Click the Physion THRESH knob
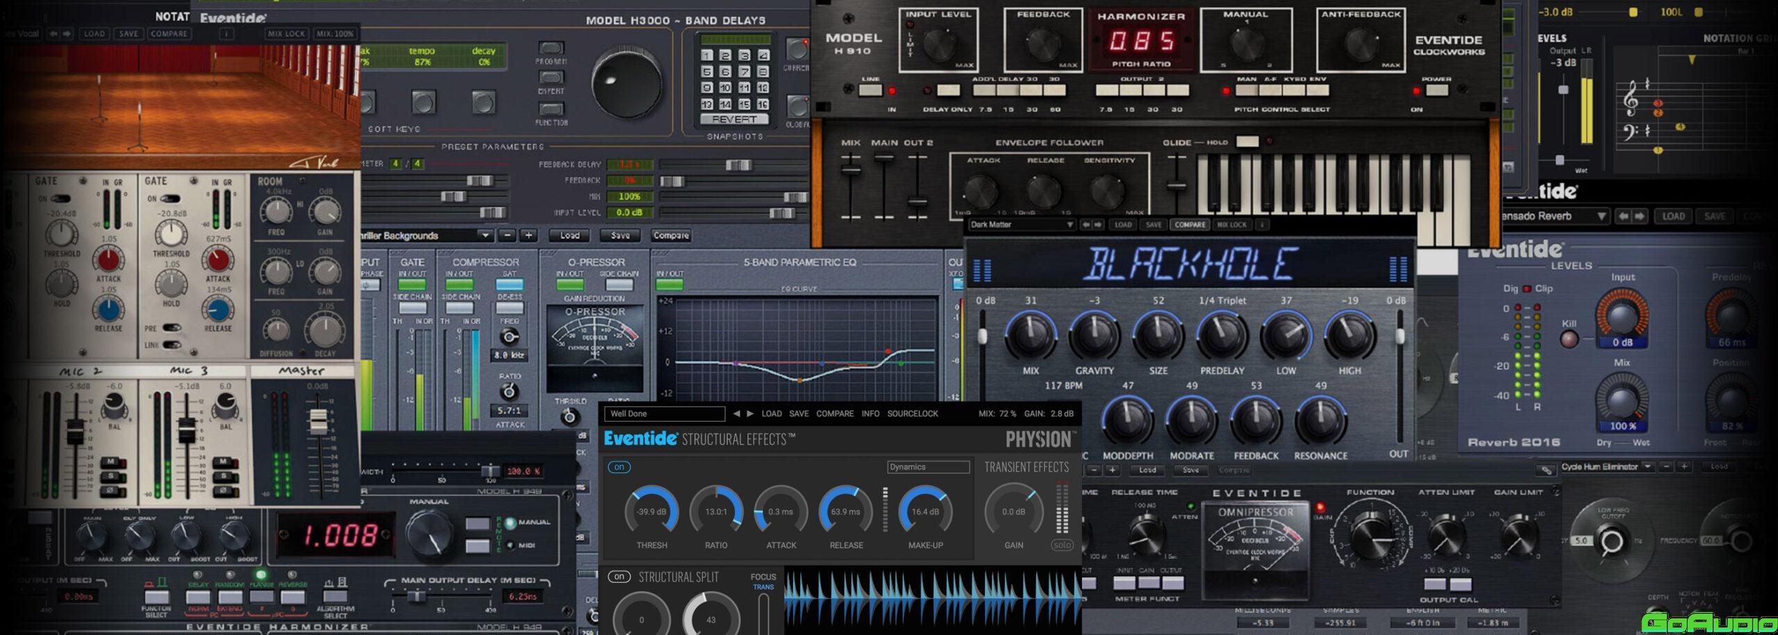The image size is (1778, 635). pyautogui.click(x=651, y=512)
